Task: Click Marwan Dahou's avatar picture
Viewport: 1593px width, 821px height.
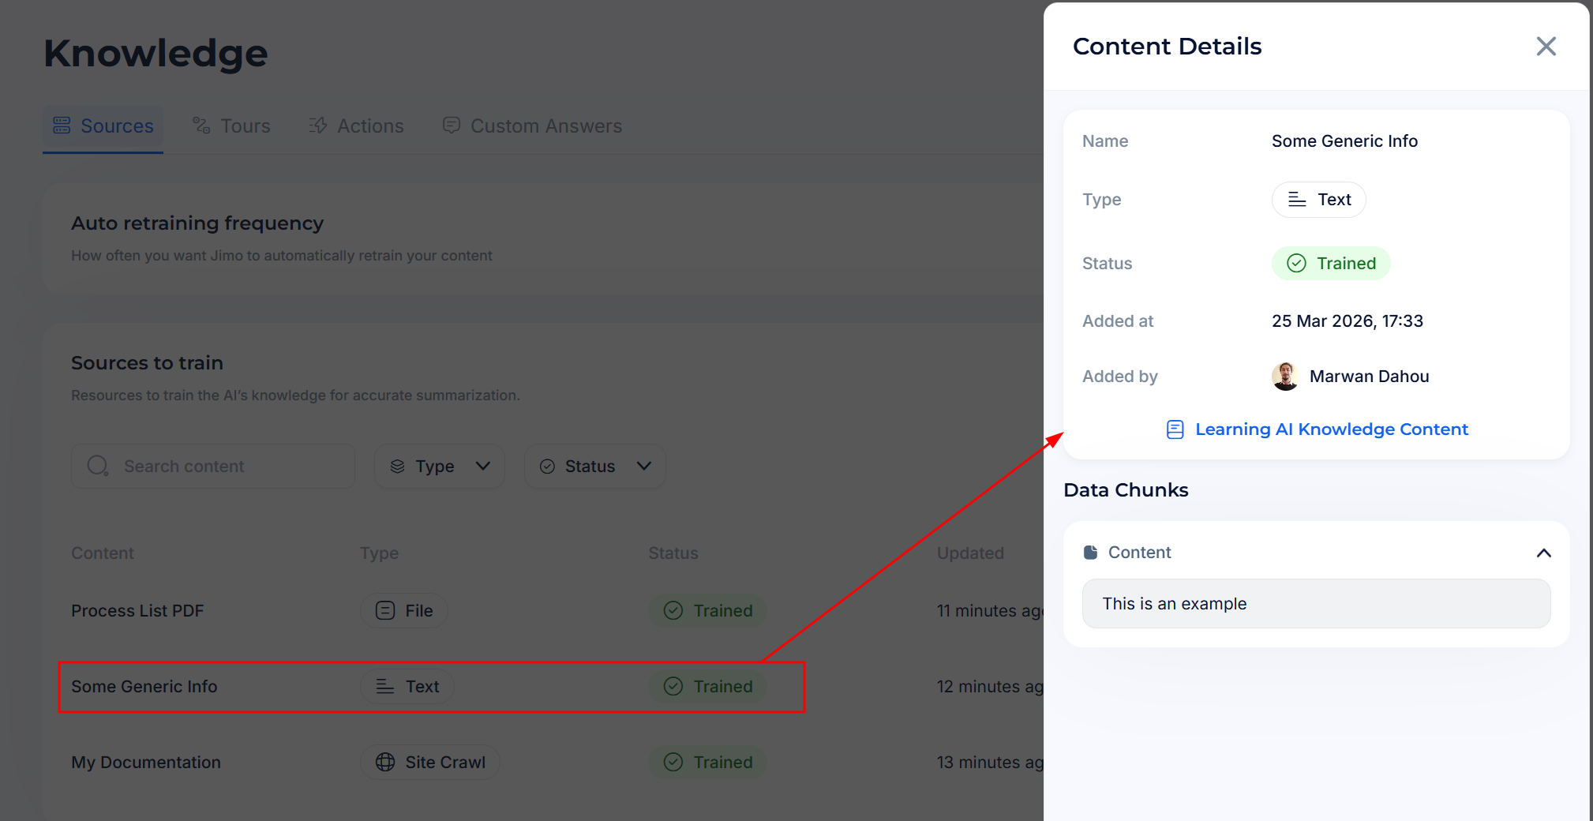Action: (x=1285, y=377)
